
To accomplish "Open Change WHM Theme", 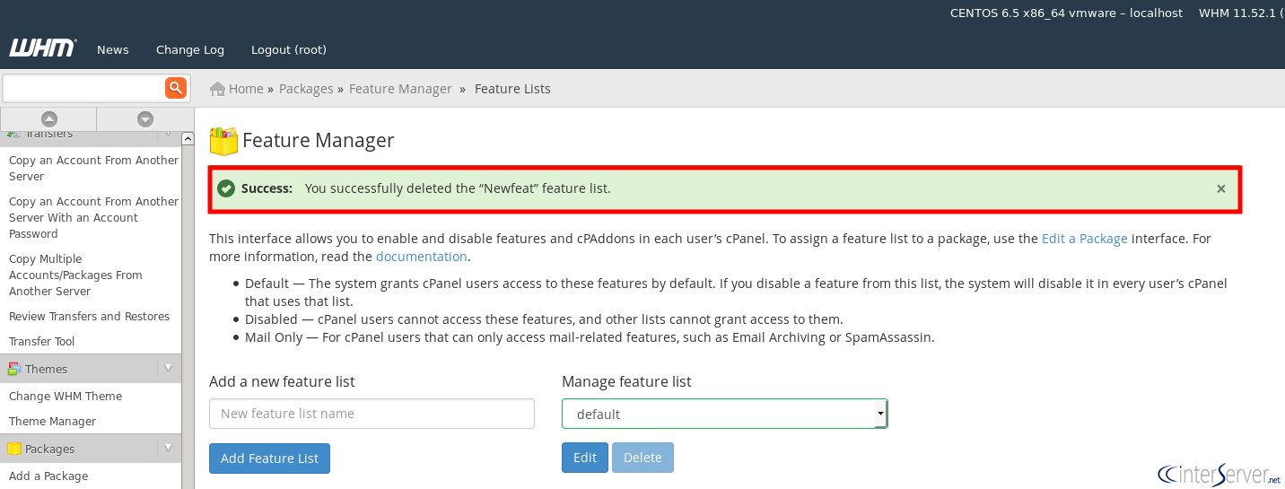I will 66,397.
